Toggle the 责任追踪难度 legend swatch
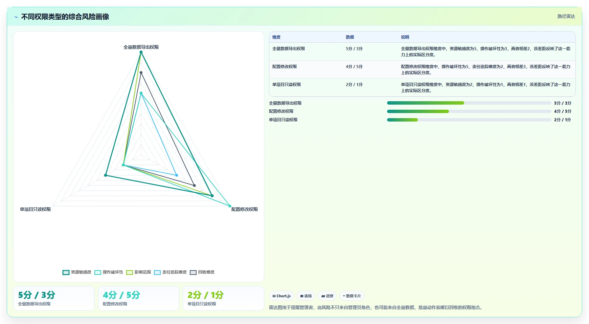Viewport: 589px width, 324px height. [x=157, y=272]
